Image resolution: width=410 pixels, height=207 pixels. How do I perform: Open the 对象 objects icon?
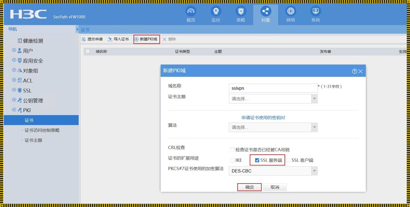click(x=265, y=11)
